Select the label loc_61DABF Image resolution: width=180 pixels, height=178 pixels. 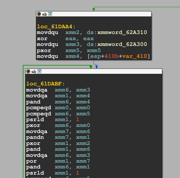[44, 84]
